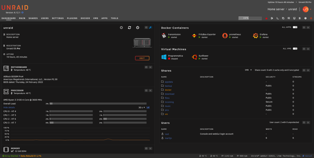Click the feedback speech bubble icon
The height and width of the screenshot is (158, 314).
pos(289,18)
